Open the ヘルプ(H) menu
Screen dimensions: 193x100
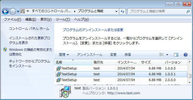click(x=81, y=19)
